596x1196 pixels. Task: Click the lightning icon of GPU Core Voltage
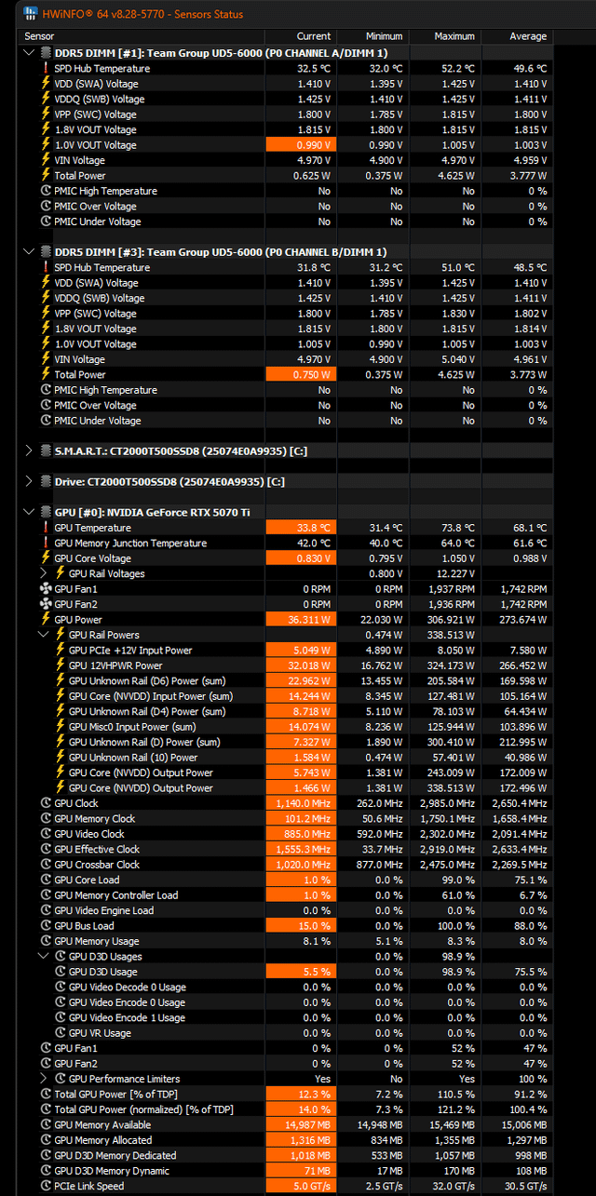(x=46, y=558)
